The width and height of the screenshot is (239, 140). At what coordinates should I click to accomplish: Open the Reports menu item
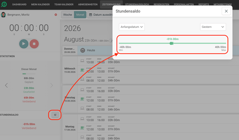tap(204, 4)
